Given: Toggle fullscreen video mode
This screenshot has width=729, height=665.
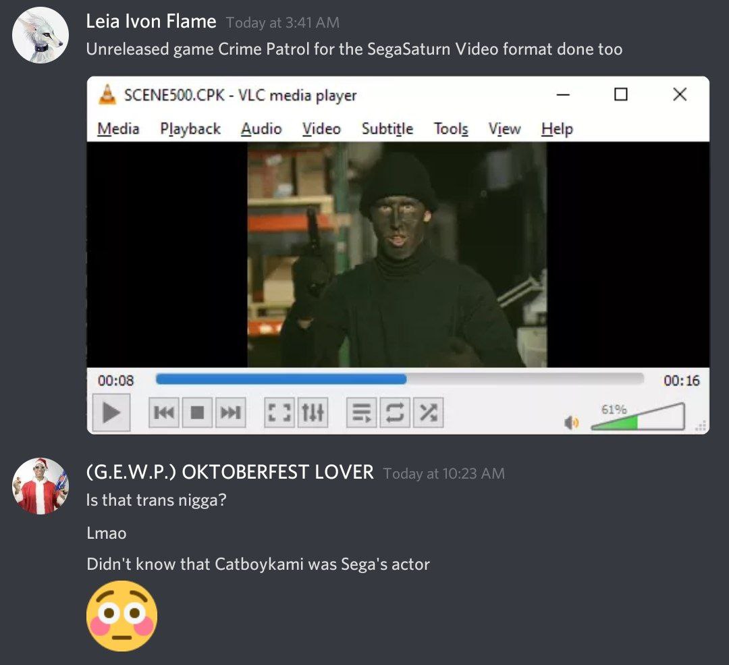Looking at the screenshot, I should point(279,413).
